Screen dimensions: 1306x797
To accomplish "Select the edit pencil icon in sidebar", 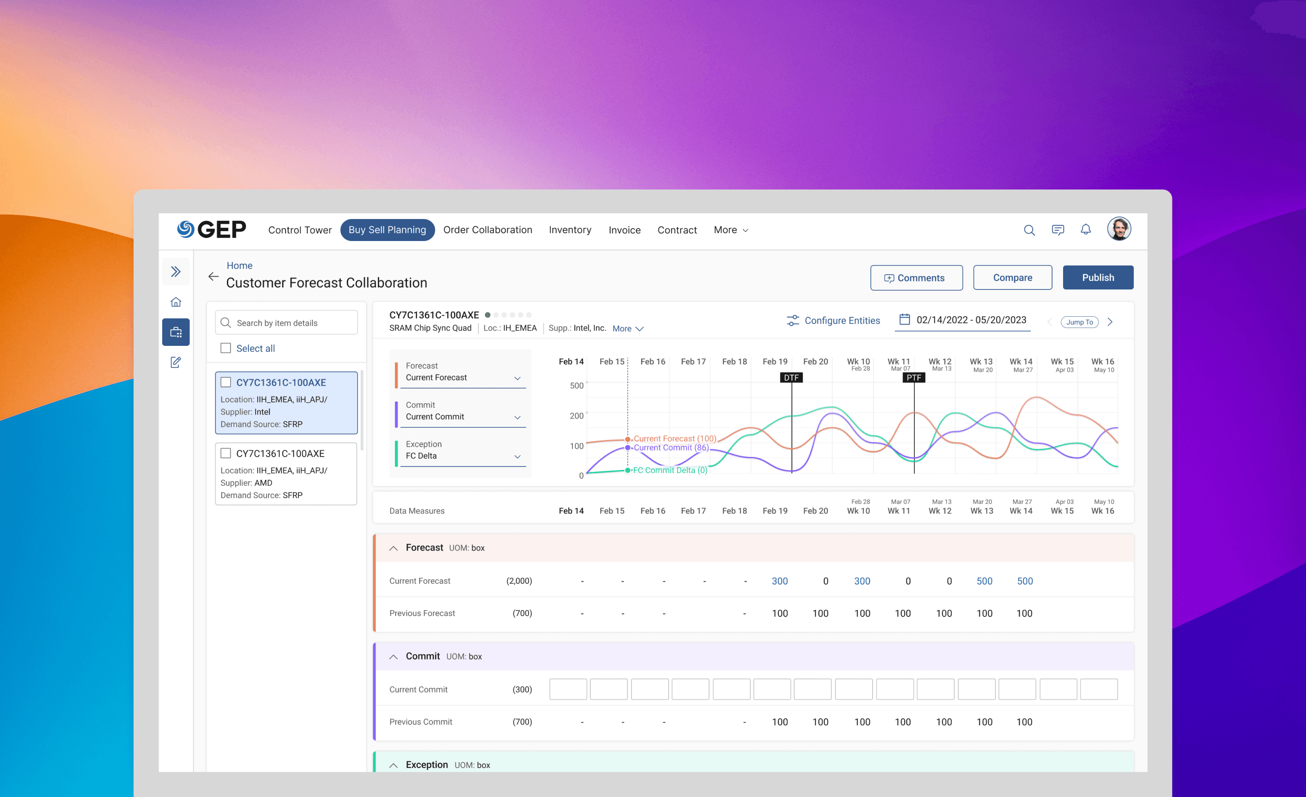I will (x=176, y=362).
